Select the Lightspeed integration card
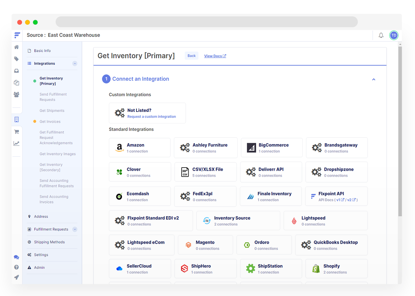 pos(326,221)
